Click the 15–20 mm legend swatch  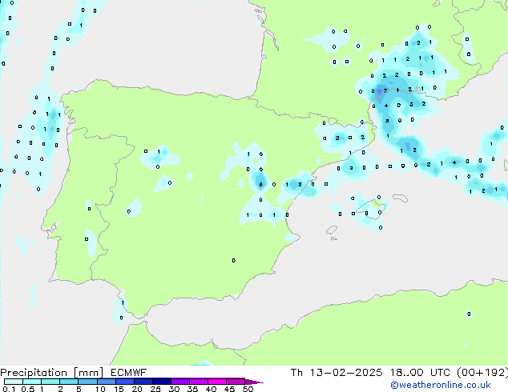pos(125,382)
